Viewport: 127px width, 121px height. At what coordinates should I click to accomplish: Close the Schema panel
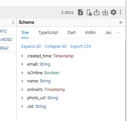pyautogui.click(x=121, y=22)
